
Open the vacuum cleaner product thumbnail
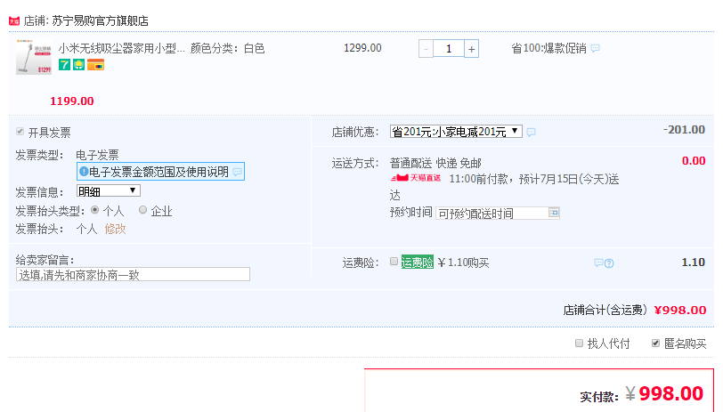[x=34, y=57]
